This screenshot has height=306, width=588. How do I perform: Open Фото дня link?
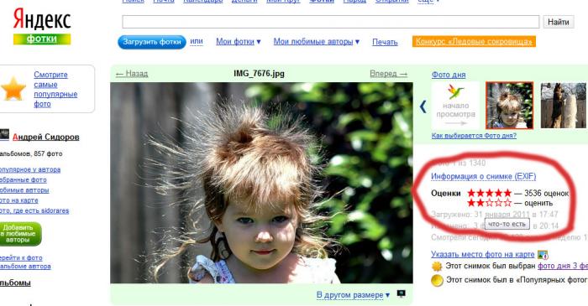point(449,75)
